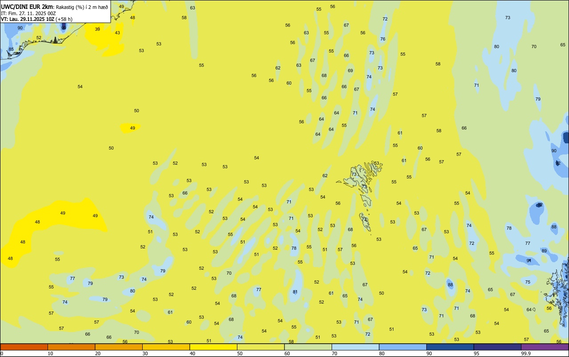Click the legend tick label 40
This screenshot has height=357, width=569.
click(192, 353)
